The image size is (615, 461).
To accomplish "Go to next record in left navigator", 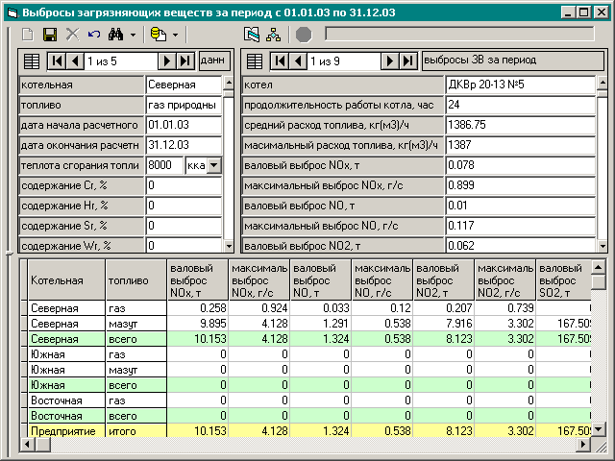I will pos(166,61).
